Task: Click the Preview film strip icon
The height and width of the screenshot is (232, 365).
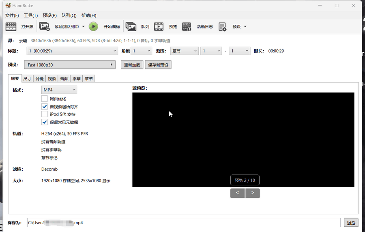Action: tap(159, 27)
